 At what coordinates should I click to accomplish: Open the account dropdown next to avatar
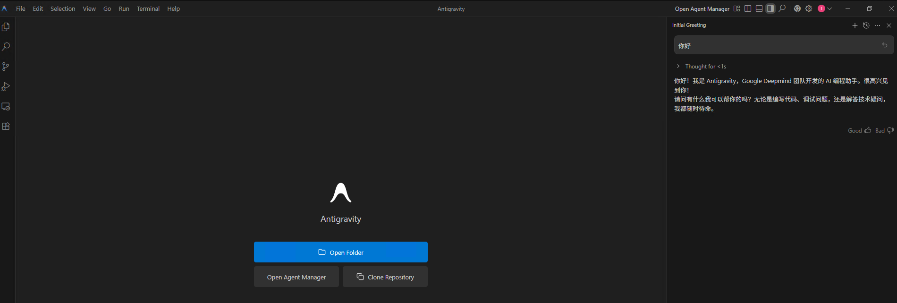point(829,8)
